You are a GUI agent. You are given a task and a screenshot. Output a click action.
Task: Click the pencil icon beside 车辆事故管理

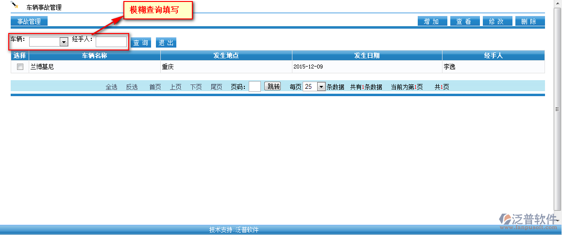click(x=15, y=5)
